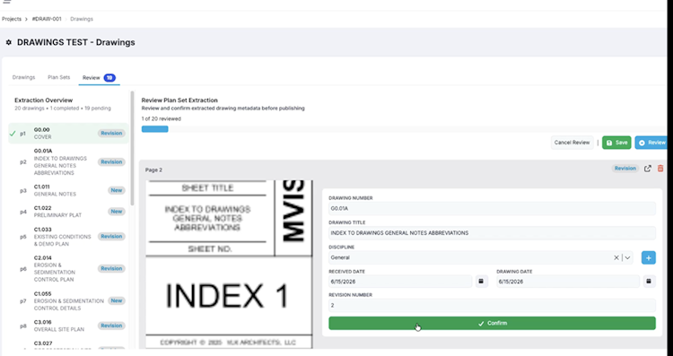This screenshot has height=356, width=673.
Task: Select p3 C1.011 General Notes item
Action: (68, 190)
